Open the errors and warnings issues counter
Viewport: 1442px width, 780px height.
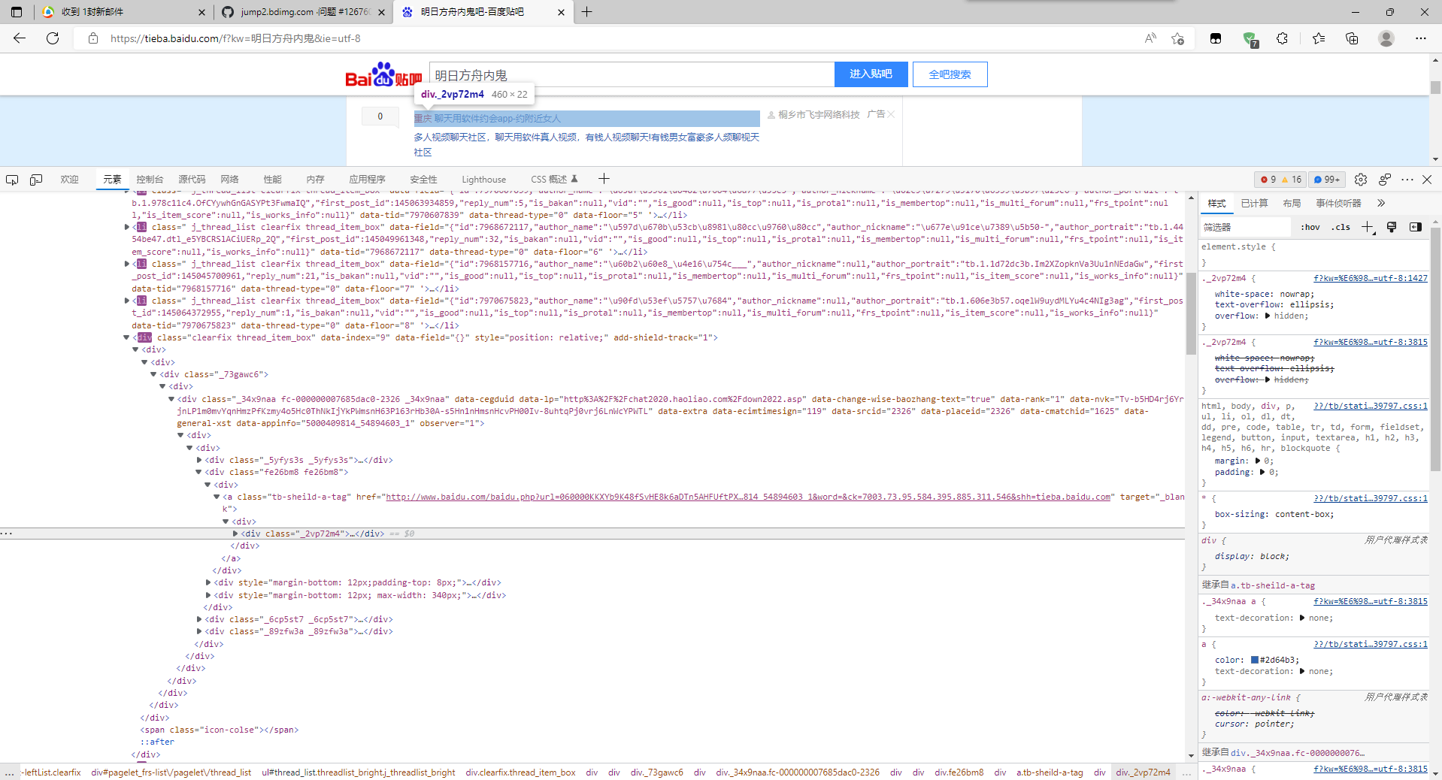(x=1280, y=180)
